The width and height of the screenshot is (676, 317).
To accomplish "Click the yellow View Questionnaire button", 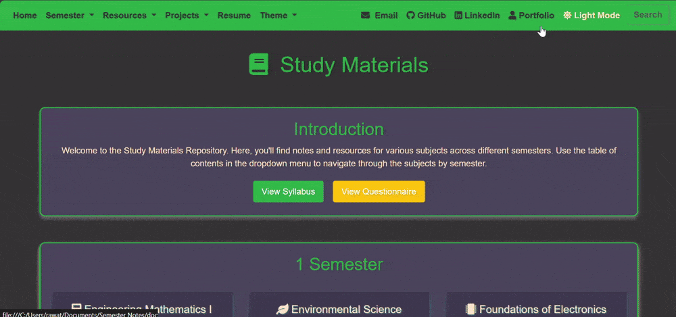I will [x=379, y=191].
